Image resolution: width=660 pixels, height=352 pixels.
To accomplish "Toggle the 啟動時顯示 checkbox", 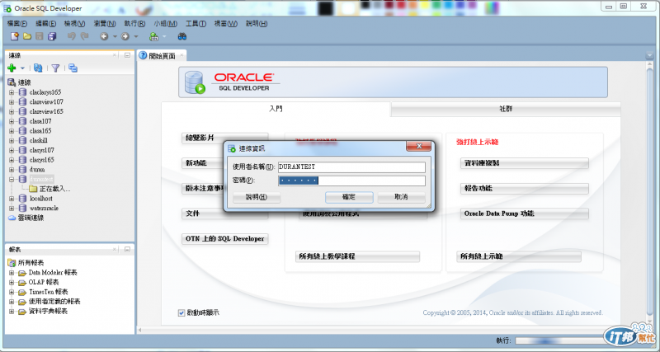I will tap(181, 313).
